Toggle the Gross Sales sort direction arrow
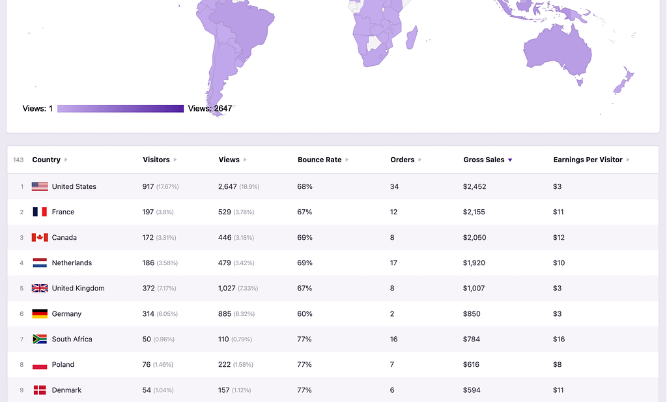Screen dimensions: 667x402 (x=509, y=160)
